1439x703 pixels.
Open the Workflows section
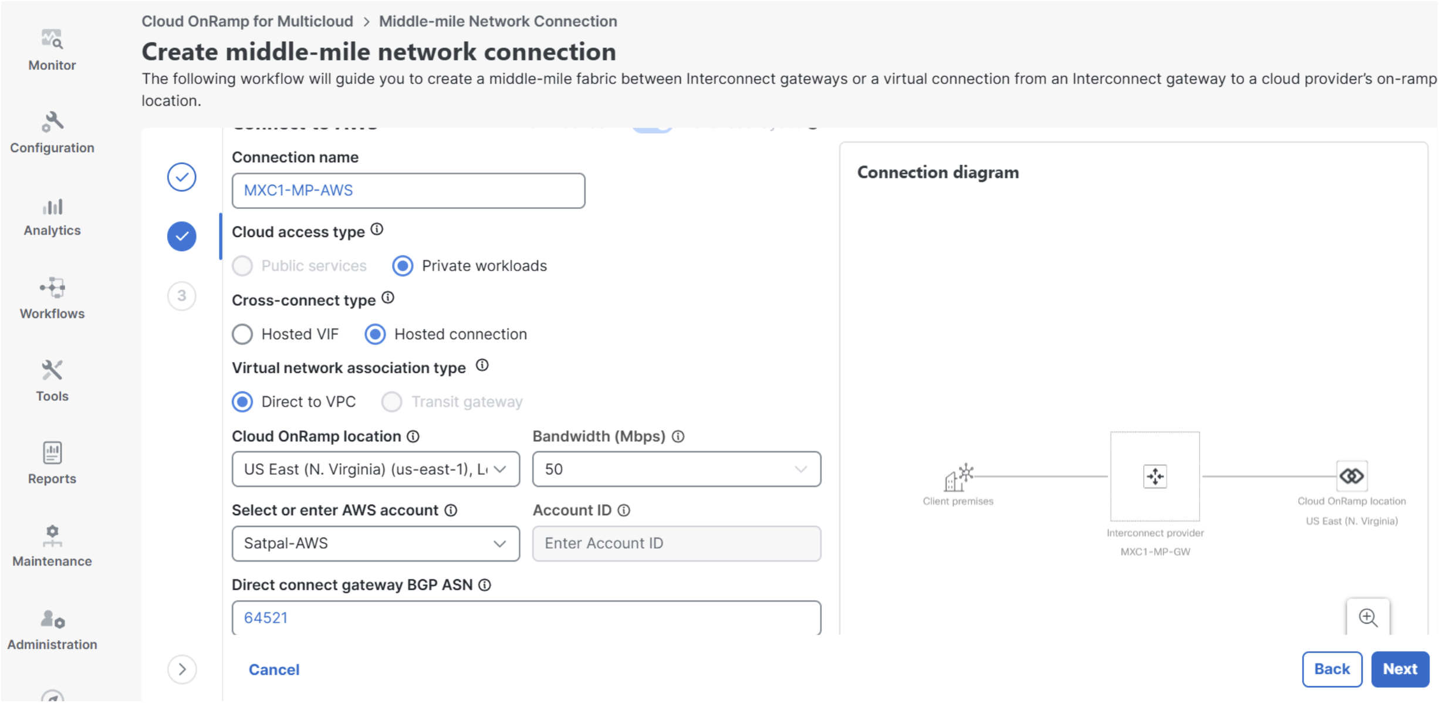tap(52, 299)
